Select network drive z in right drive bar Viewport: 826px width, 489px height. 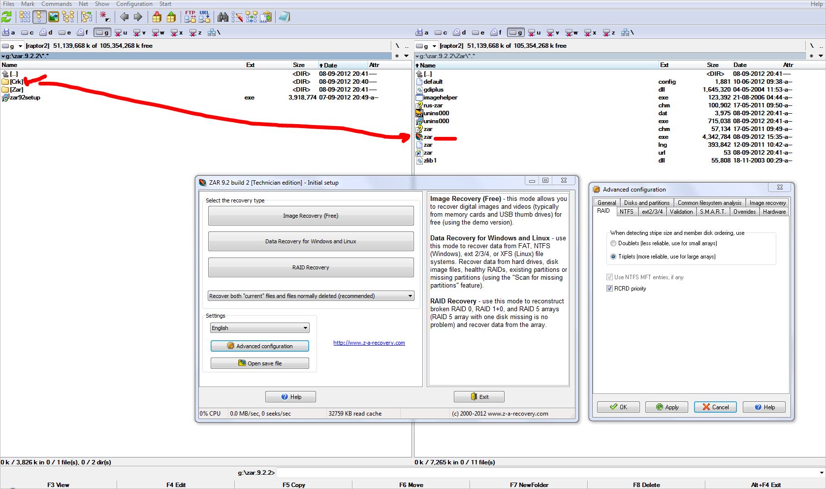(609, 33)
